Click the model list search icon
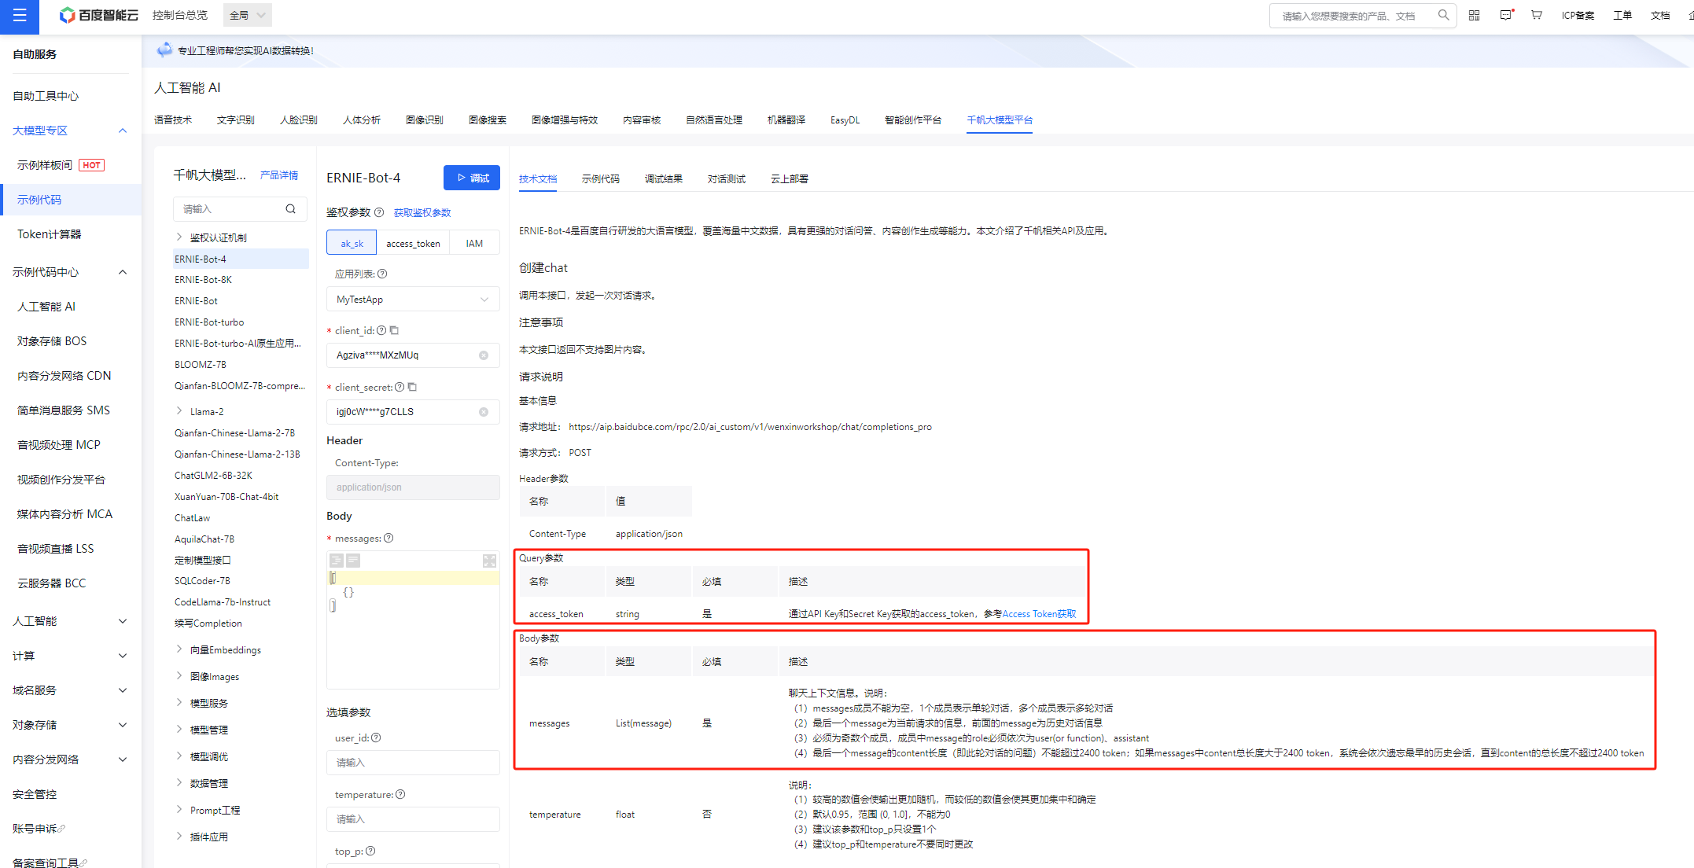 click(x=291, y=209)
